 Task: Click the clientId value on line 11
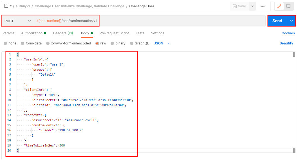point(89,105)
